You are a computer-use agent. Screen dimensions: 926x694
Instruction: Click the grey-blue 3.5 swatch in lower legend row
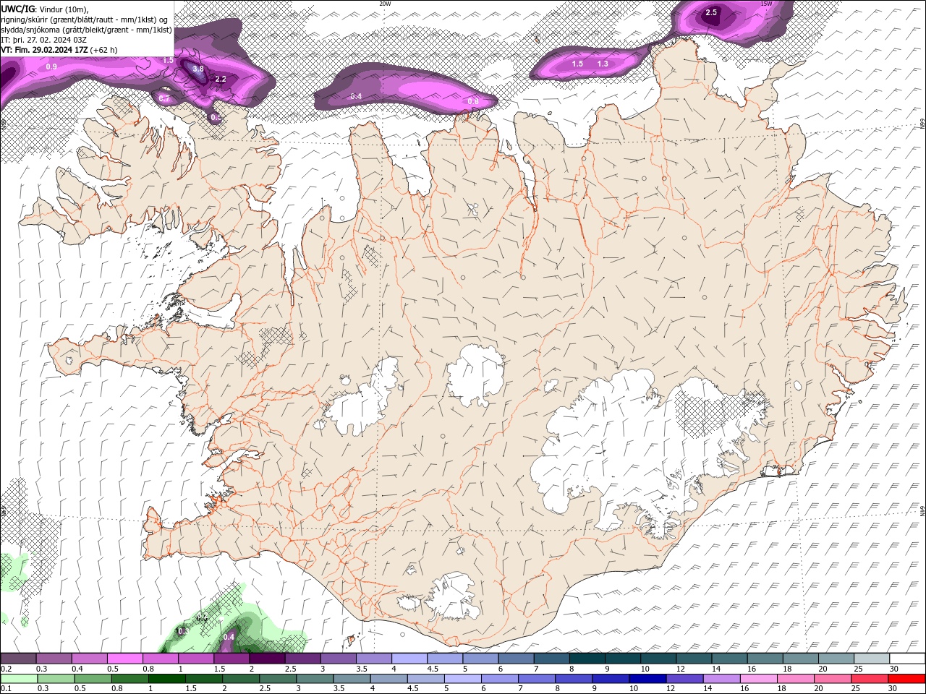coord(352,679)
